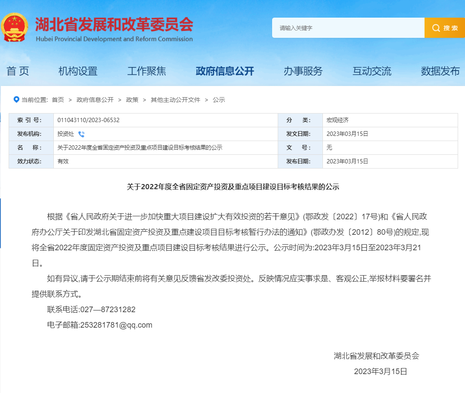Click the 索引号 label cell

coord(31,120)
